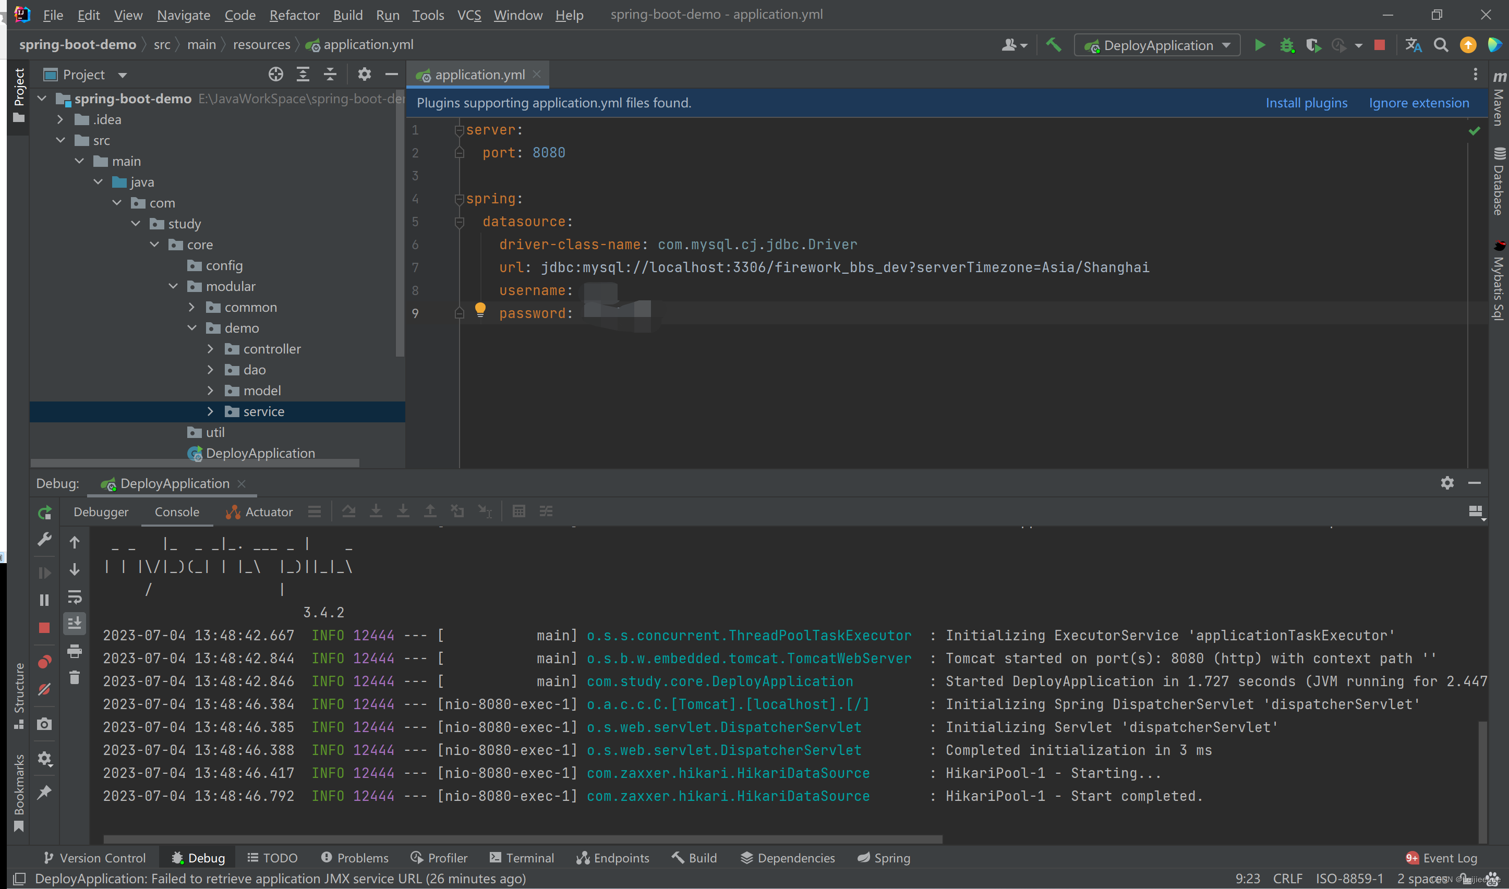The width and height of the screenshot is (1509, 889).
Task: Open Debug panel settings gear on left strip
Action: (x=44, y=759)
